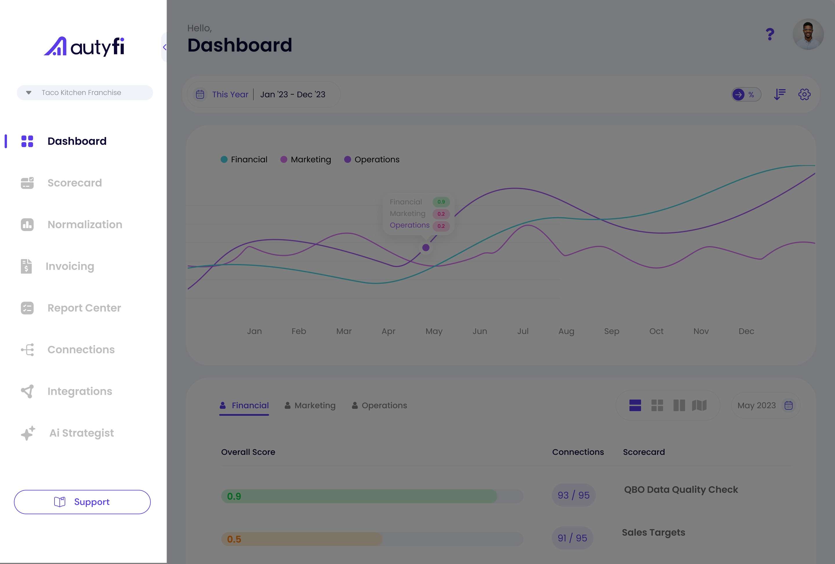Click the sort/filter icon top right
Screen dimensions: 835x564
pyautogui.click(x=780, y=94)
